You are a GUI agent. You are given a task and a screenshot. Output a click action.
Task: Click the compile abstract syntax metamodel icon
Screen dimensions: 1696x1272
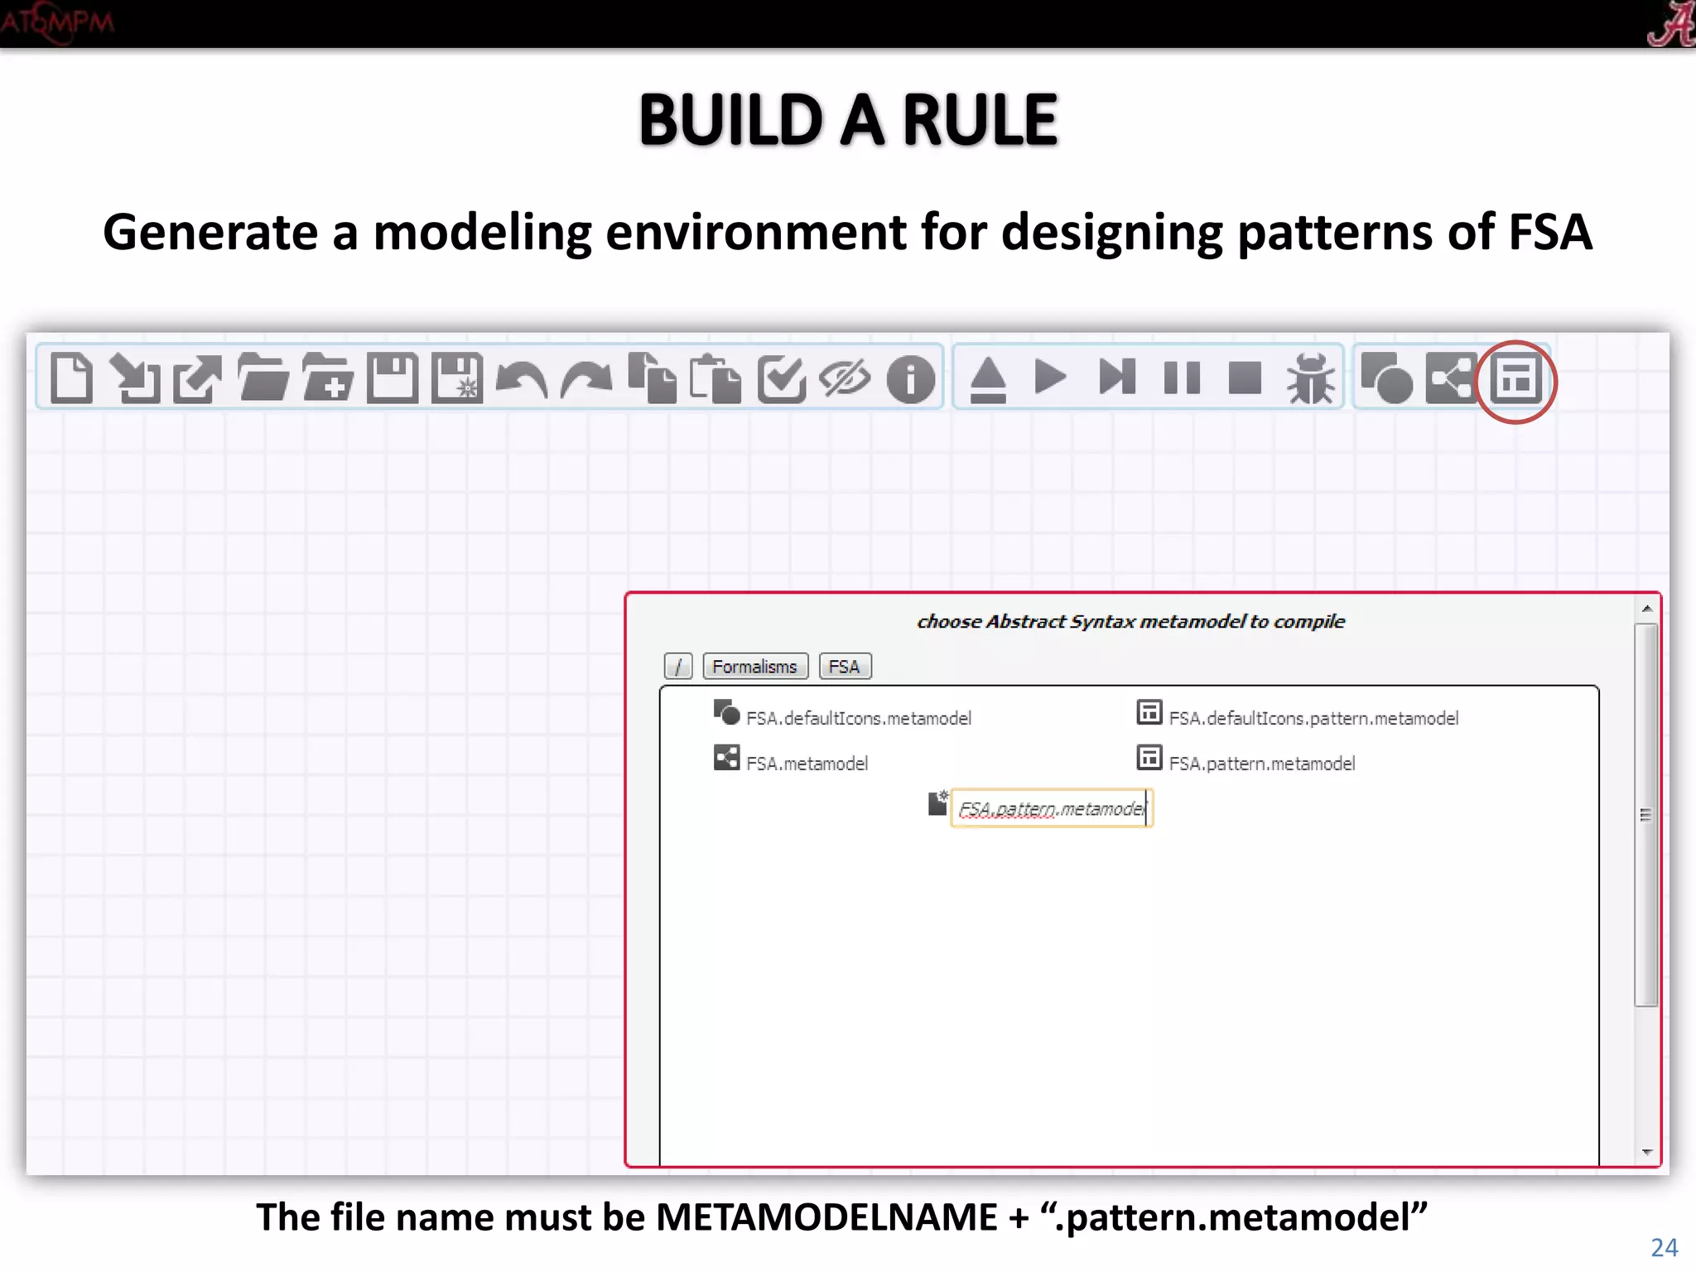[x=1451, y=378]
